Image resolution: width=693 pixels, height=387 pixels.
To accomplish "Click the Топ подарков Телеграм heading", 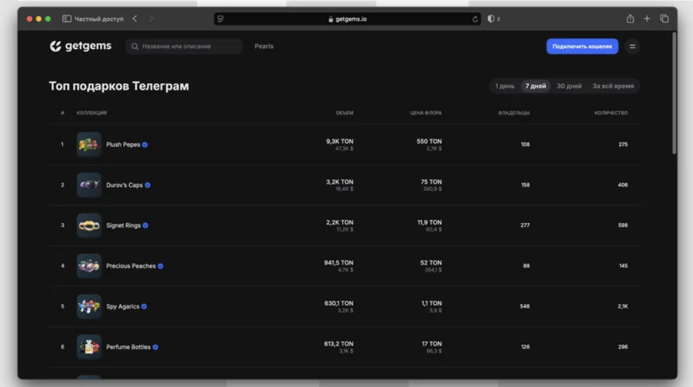I will 119,86.
